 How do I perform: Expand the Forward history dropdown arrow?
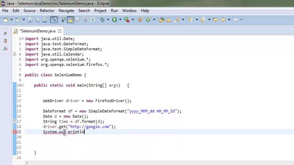coord(242,20)
